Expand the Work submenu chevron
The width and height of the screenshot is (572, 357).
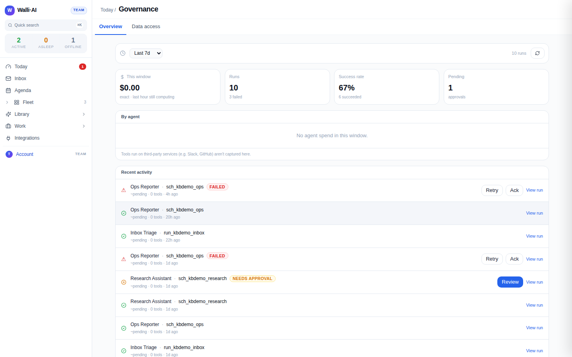(x=84, y=126)
